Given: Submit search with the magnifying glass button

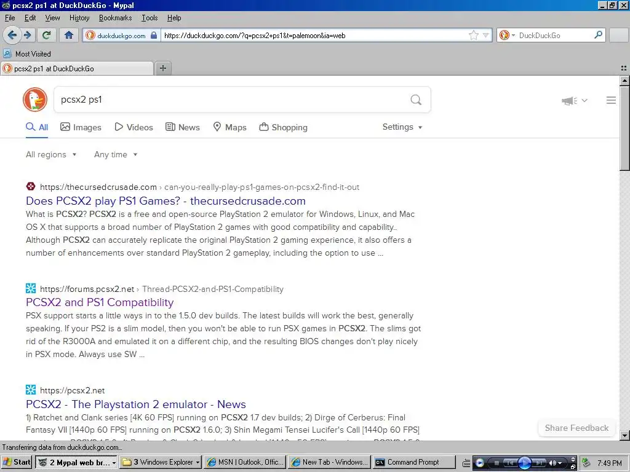Looking at the screenshot, I should point(416,100).
